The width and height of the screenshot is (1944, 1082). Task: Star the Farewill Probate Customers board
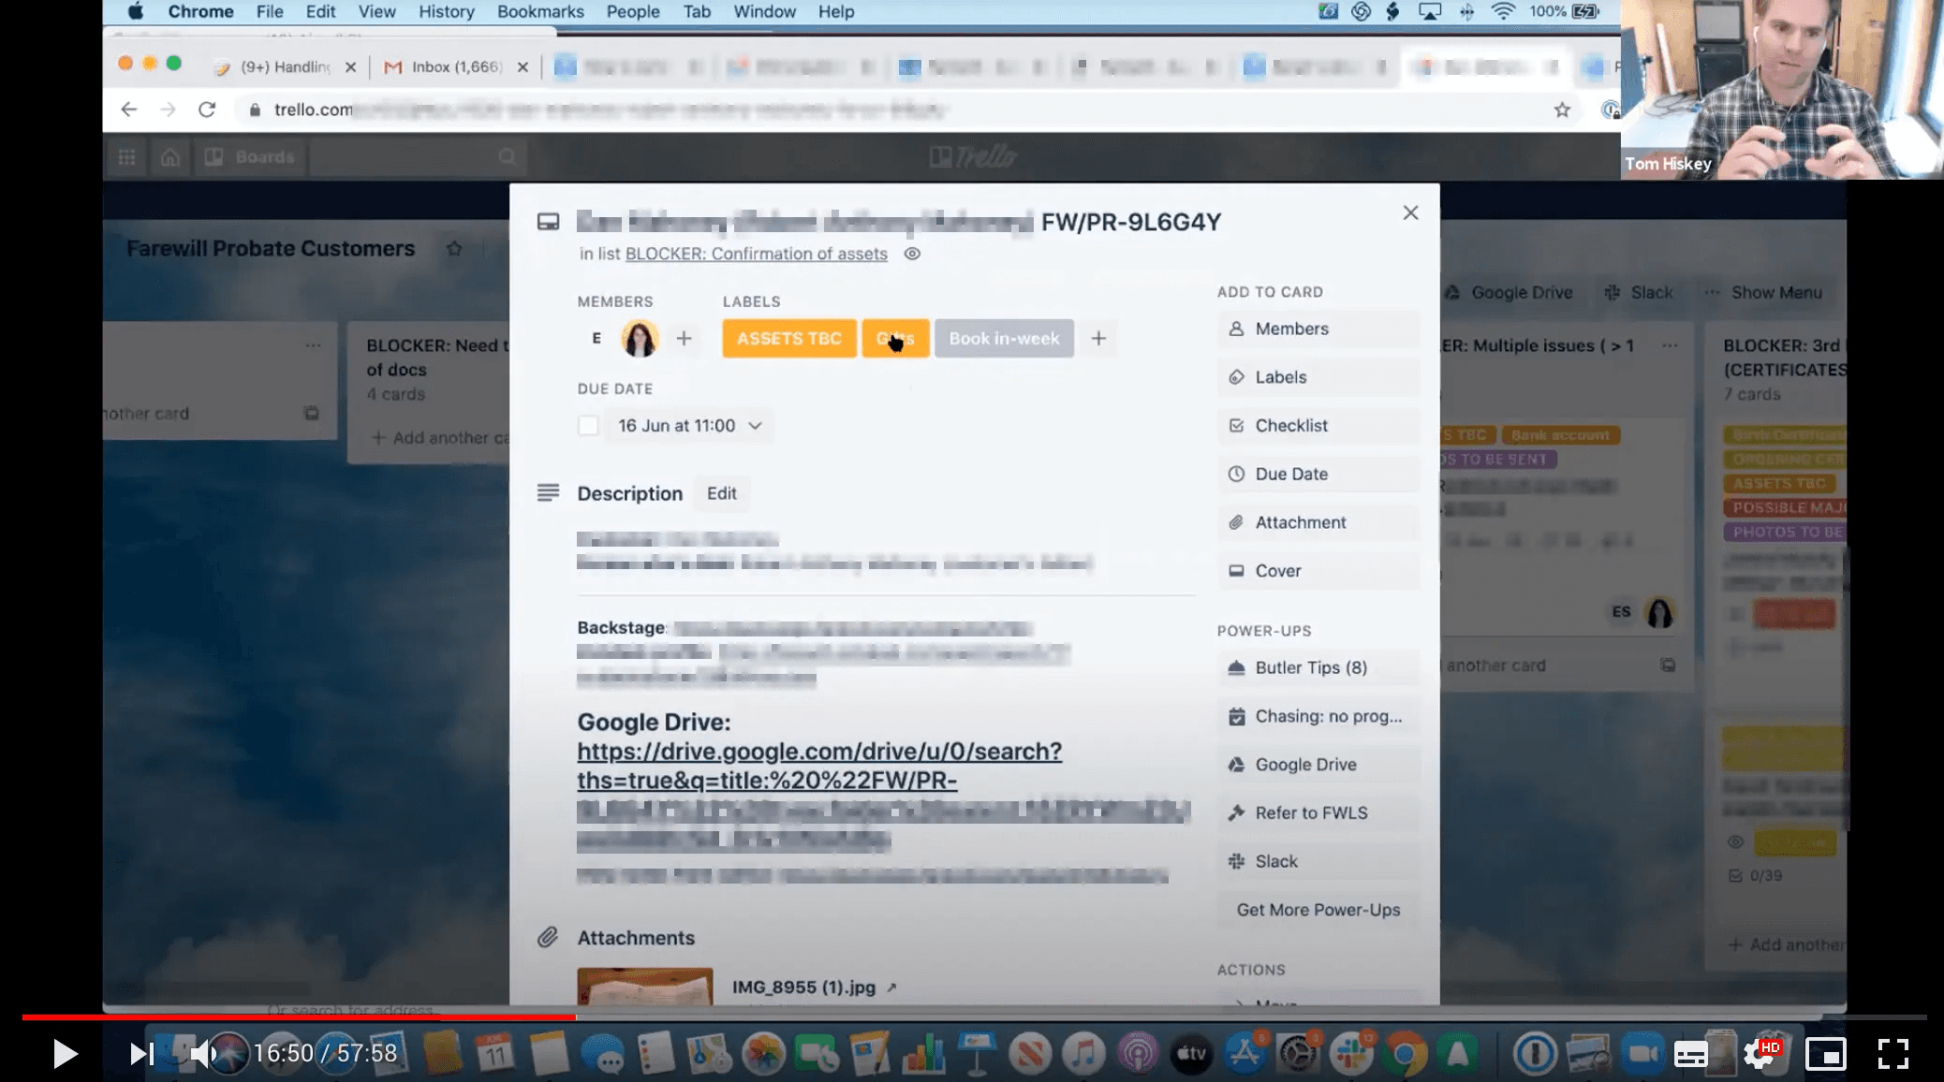tap(454, 248)
